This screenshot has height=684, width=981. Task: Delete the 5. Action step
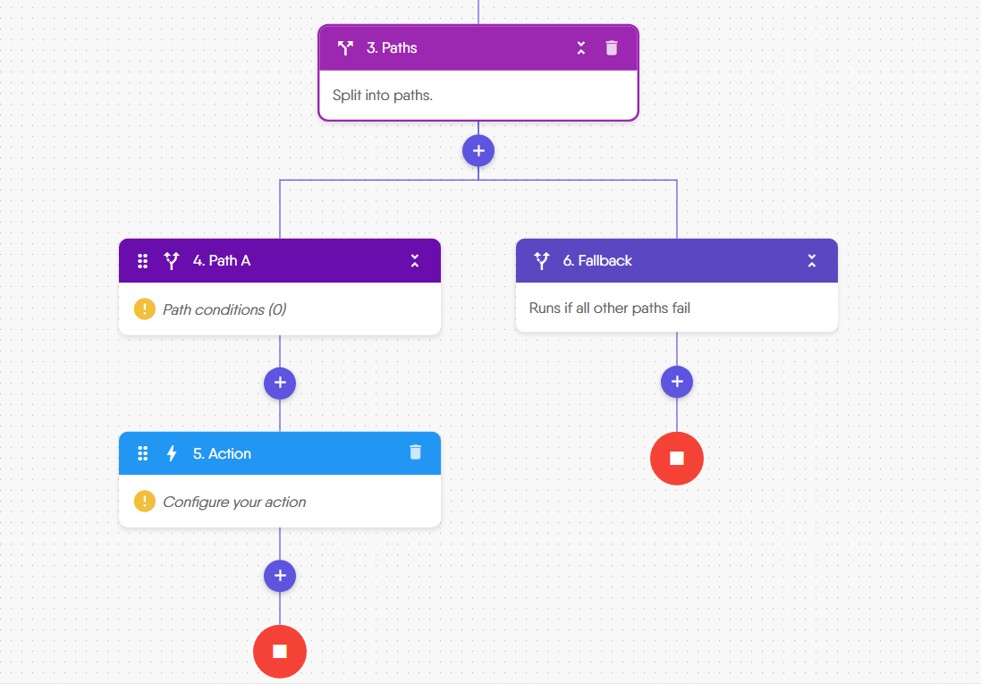pyautogui.click(x=415, y=452)
